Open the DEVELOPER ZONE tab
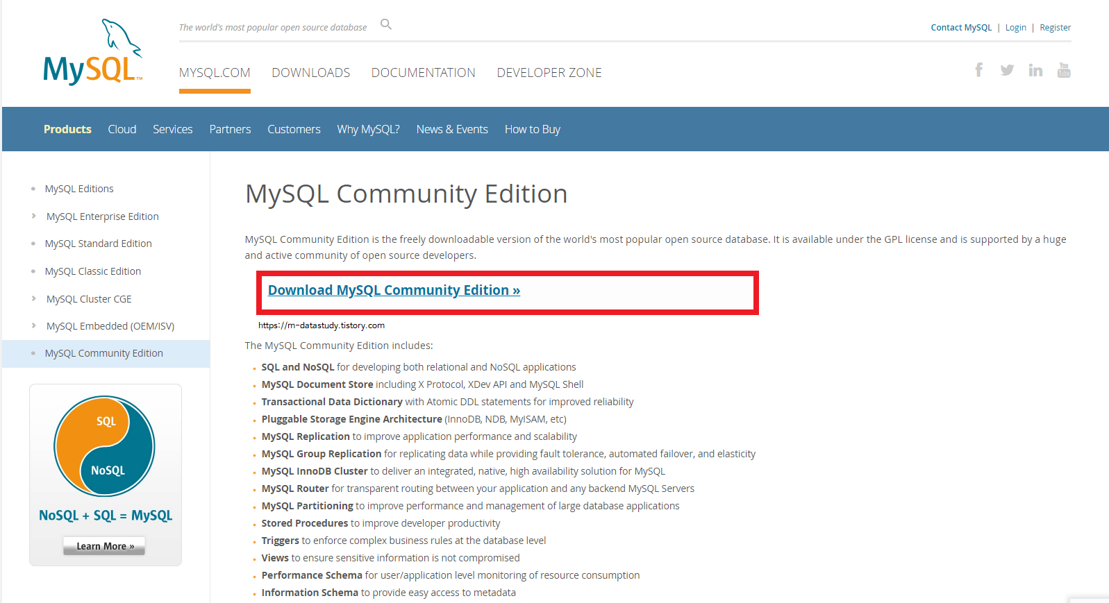Image resolution: width=1109 pixels, height=603 pixels. pos(549,73)
